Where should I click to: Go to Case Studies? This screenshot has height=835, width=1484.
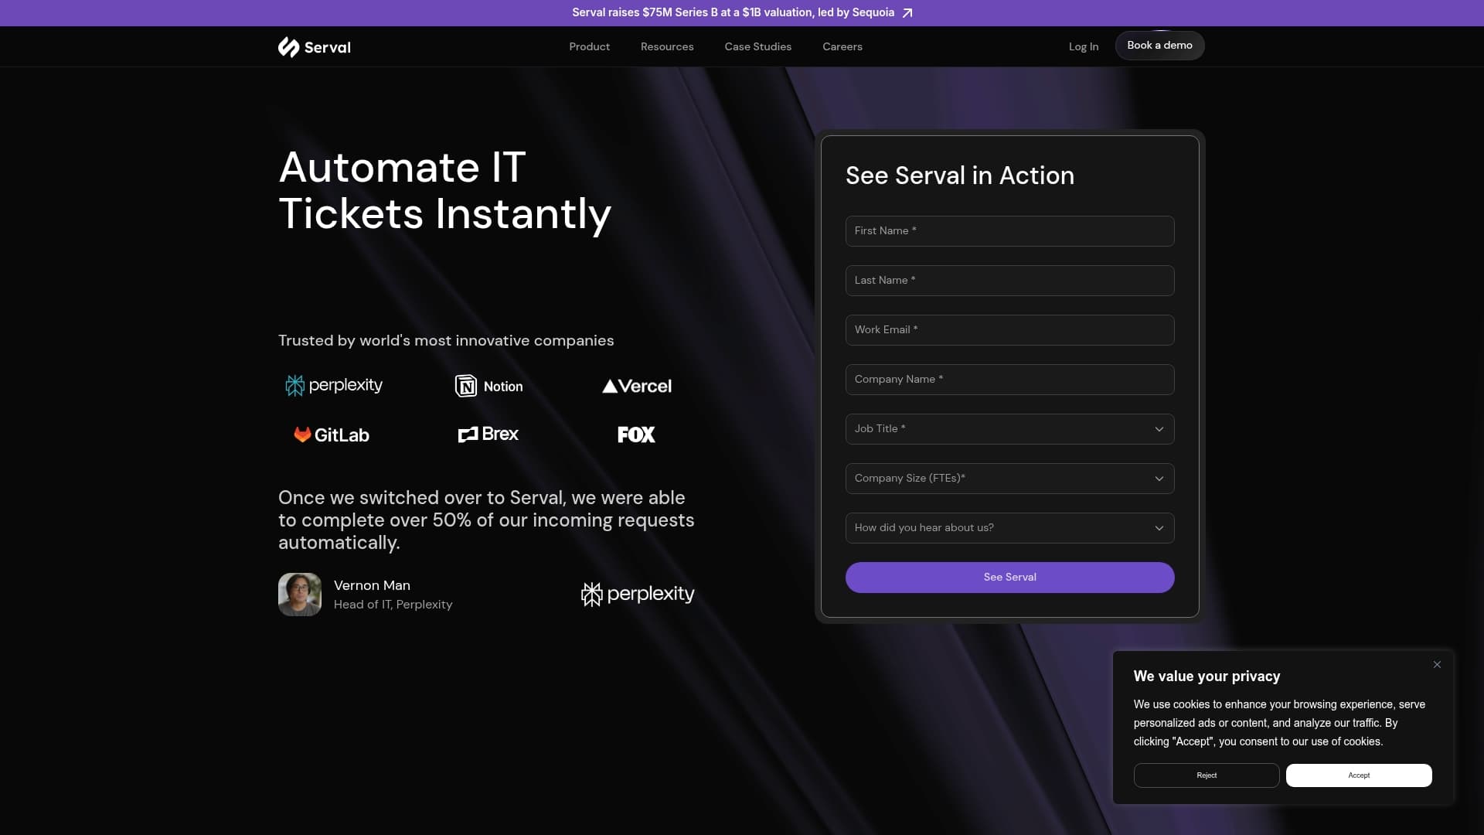click(x=758, y=46)
